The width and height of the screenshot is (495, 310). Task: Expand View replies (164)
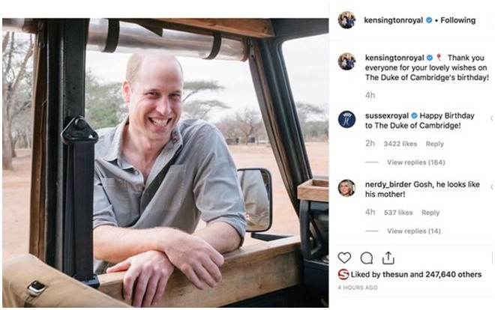pyautogui.click(x=415, y=162)
